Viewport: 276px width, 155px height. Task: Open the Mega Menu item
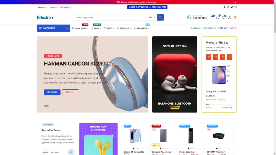click(x=142, y=28)
